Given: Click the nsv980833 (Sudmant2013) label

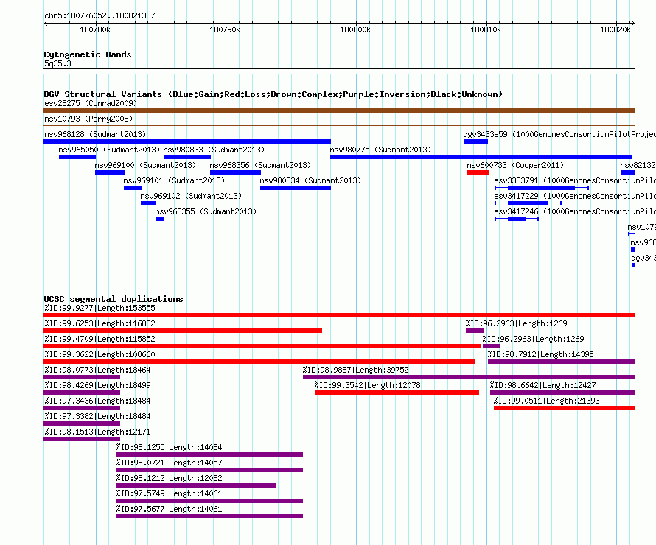Looking at the screenshot, I should pos(214,150).
